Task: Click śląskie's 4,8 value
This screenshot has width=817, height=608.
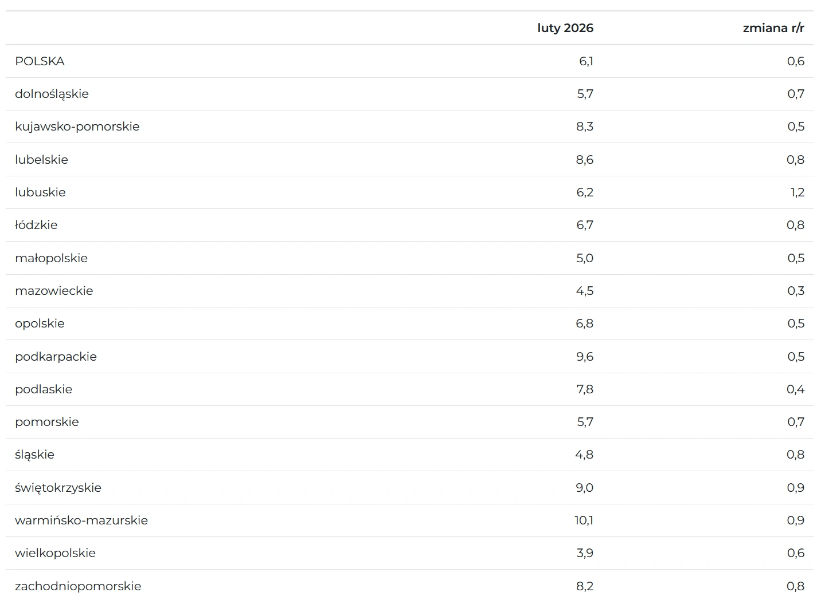Action: tap(584, 455)
